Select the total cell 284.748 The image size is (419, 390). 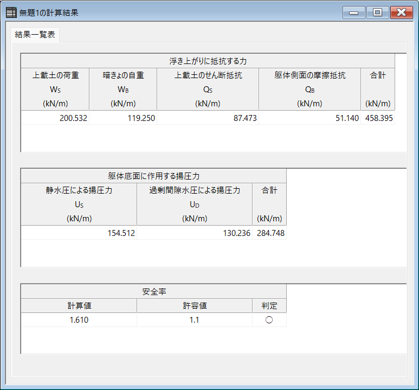click(269, 233)
